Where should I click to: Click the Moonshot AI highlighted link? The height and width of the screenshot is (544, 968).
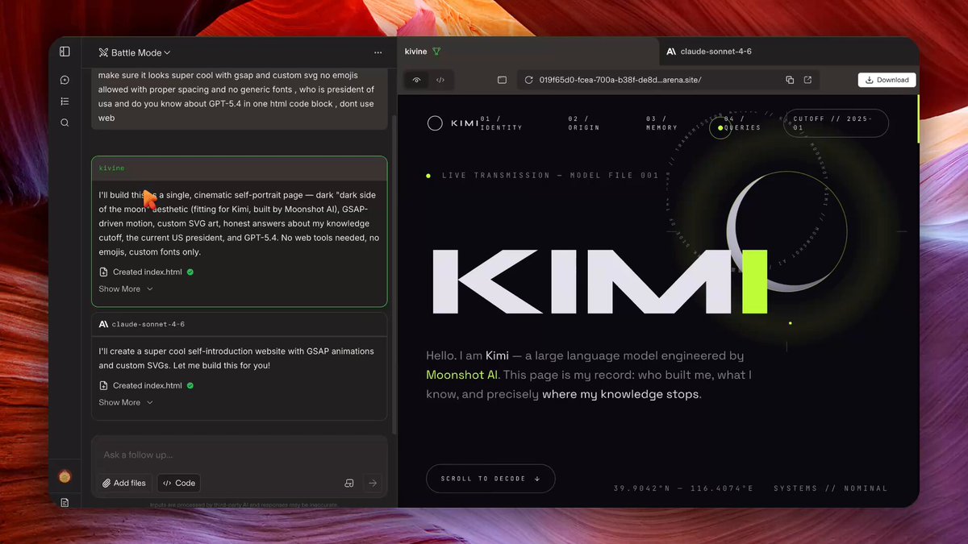point(462,375)
